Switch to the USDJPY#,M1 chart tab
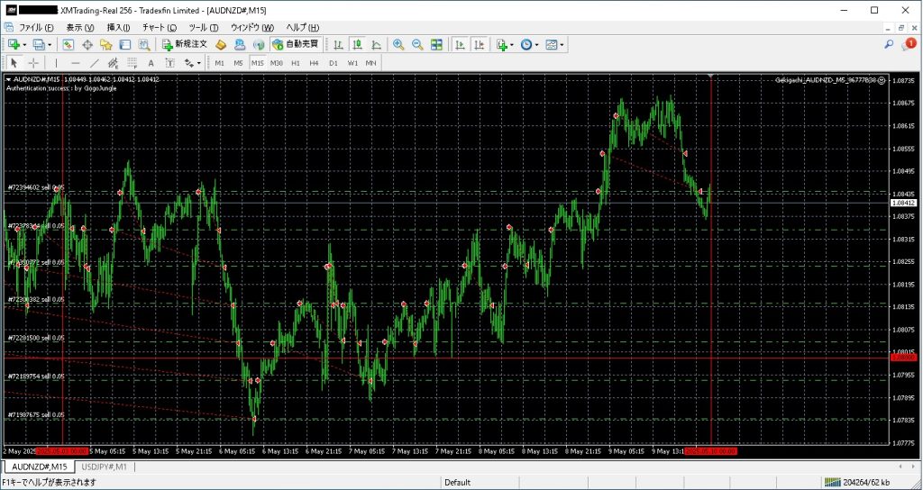Viewport: 923px width, 490px height. (105, 467)
